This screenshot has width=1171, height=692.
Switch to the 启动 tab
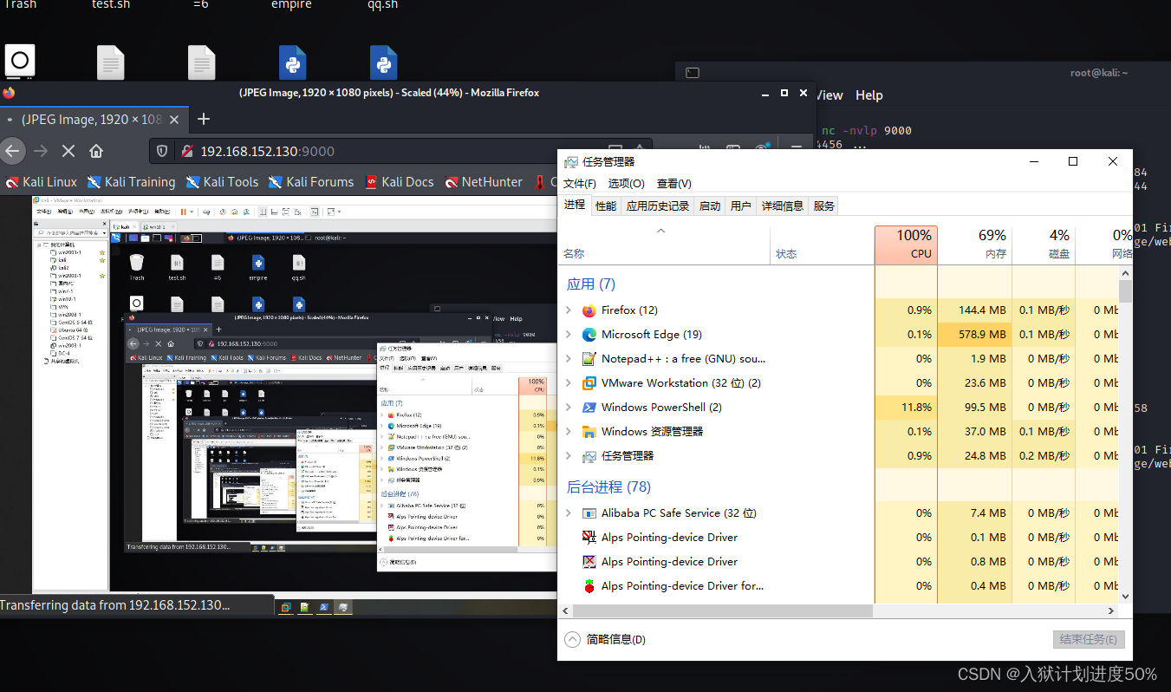point(710,206)
